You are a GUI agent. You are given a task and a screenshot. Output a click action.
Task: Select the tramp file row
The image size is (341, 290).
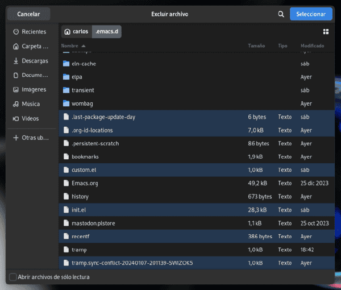pyautogui.click(x=197, y=250)
